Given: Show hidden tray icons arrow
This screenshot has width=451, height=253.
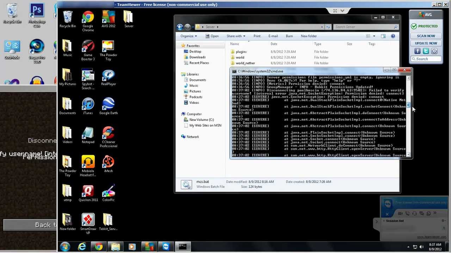Looking at the screenshot, I should click(408, 247).
